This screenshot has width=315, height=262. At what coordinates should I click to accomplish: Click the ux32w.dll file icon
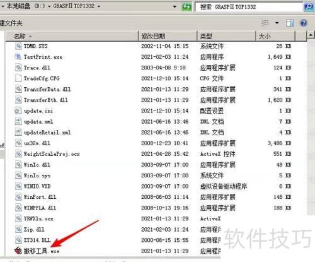coord(18,143)
